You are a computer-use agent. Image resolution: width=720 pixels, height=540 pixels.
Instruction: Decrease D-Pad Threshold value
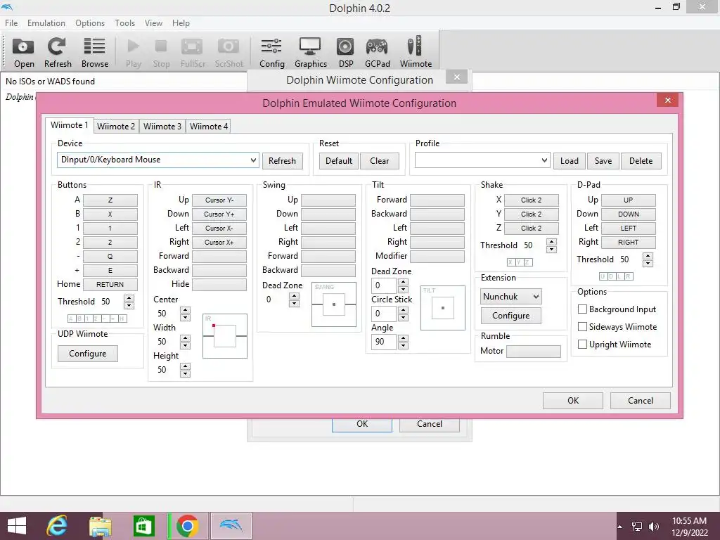tap(648, 263)
